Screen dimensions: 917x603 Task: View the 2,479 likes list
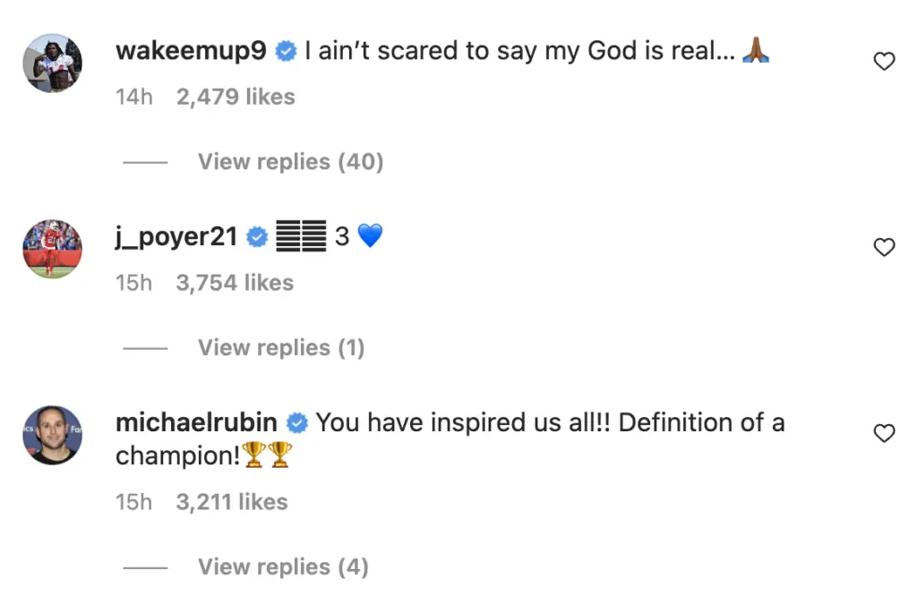pyautogui.click(x=236, y=97)
